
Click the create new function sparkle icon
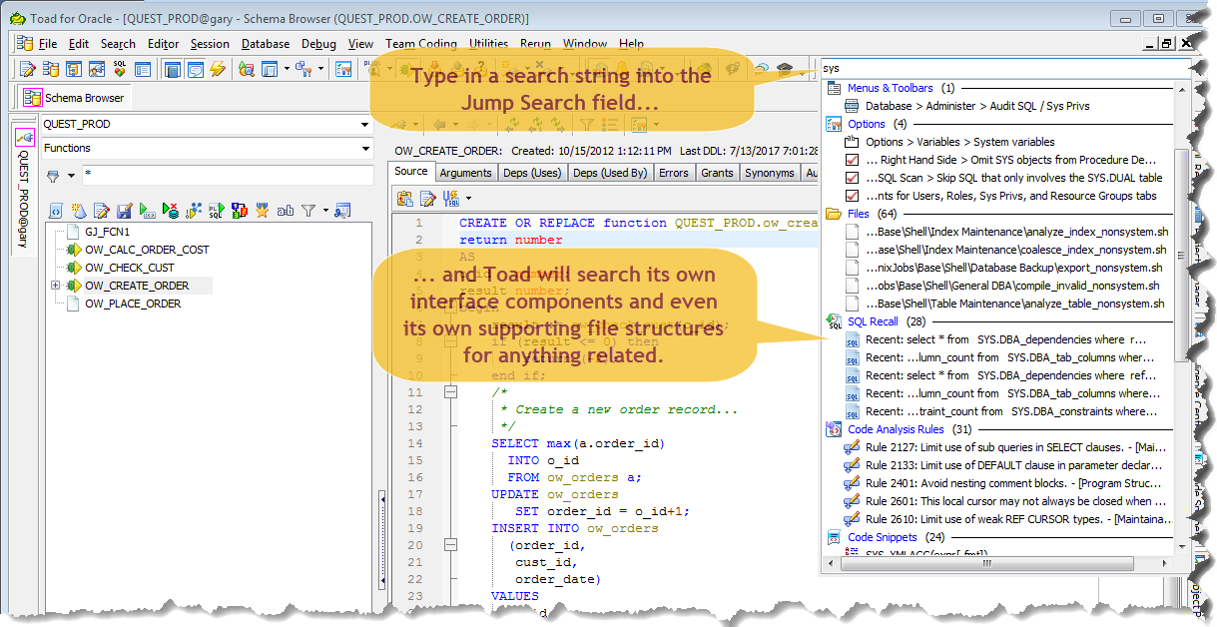78,211
